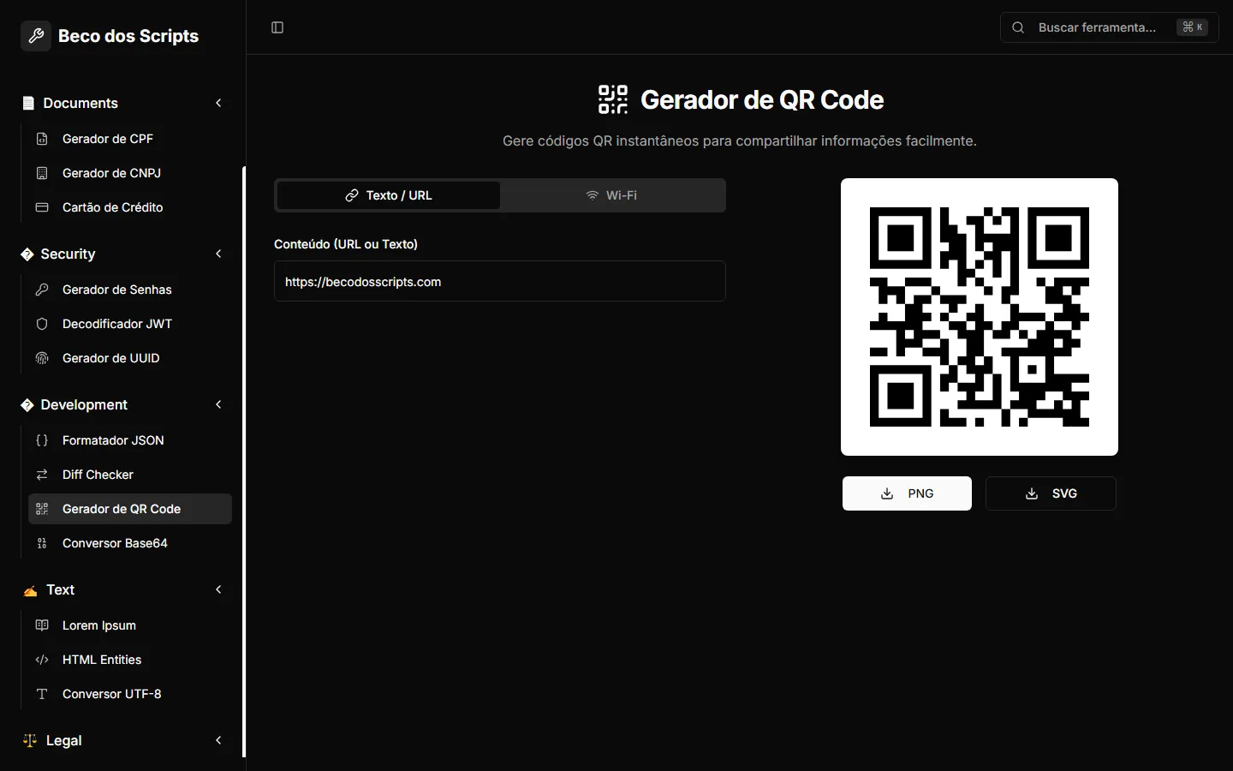The image size is (1233, 771).
Task: Click the Cartão de Crédito card icon
Action: (42, 207)
